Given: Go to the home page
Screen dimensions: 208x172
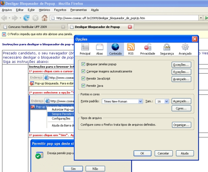Looking at the screenshot, I should coord(44,18).
